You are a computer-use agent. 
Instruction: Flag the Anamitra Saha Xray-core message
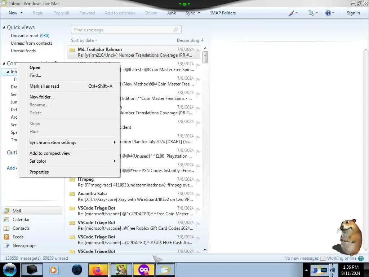tap(198, 195)
